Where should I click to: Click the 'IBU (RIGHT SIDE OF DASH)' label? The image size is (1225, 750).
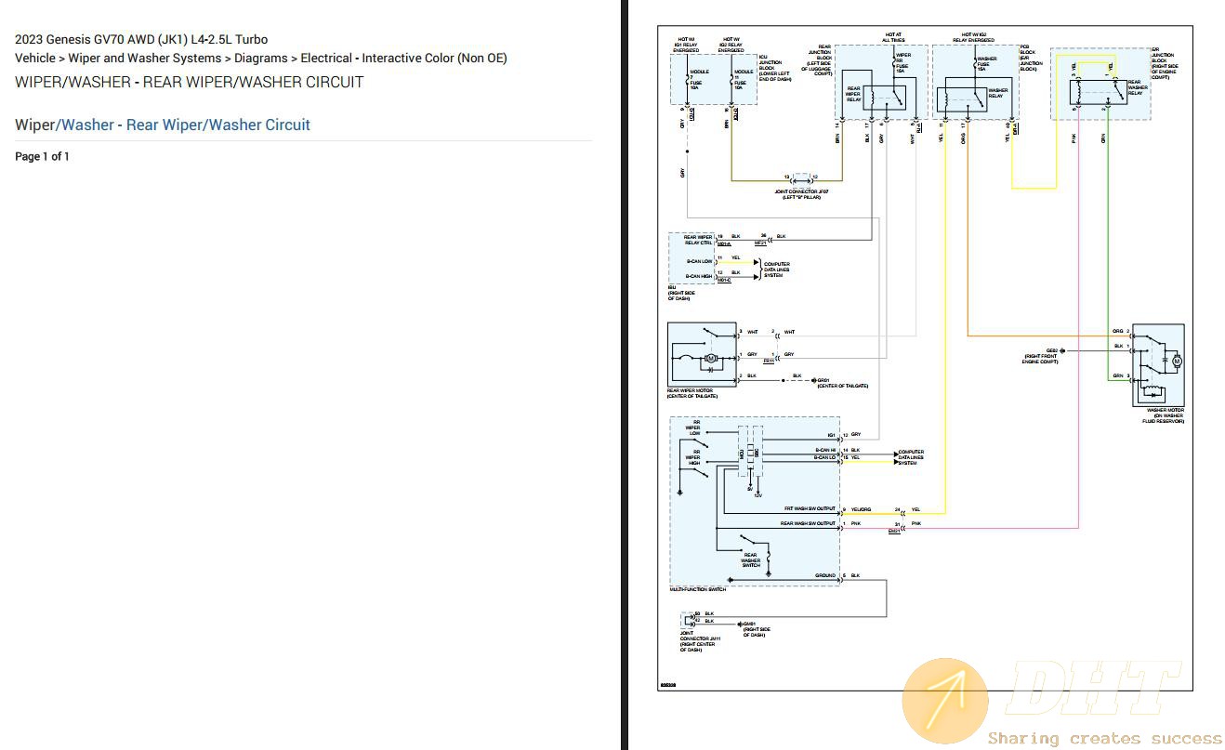pyautogui.click(x=681, y=294)
